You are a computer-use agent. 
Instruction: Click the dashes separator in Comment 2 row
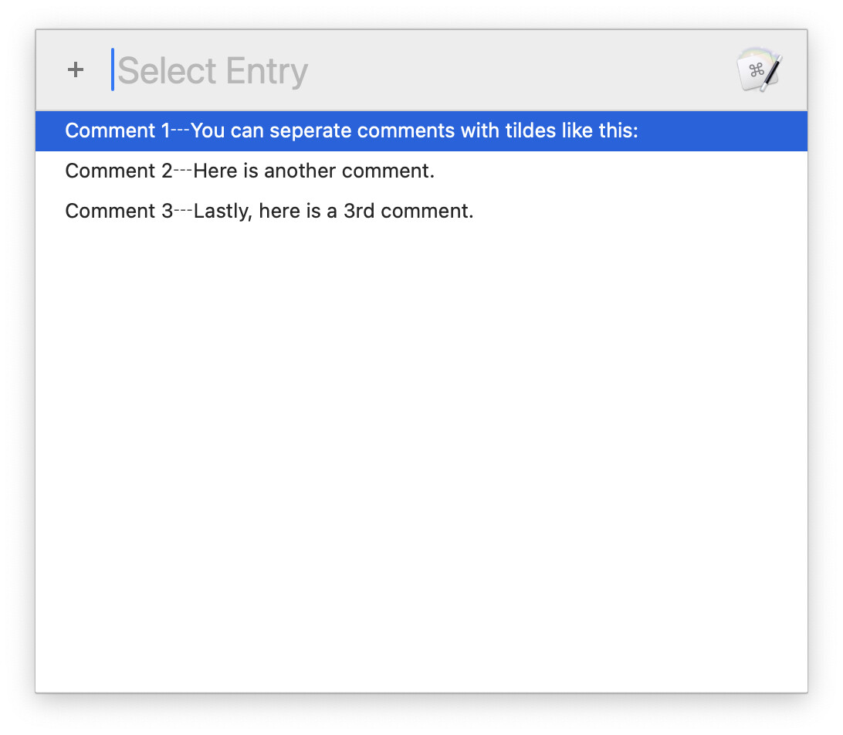coord(183,171)
